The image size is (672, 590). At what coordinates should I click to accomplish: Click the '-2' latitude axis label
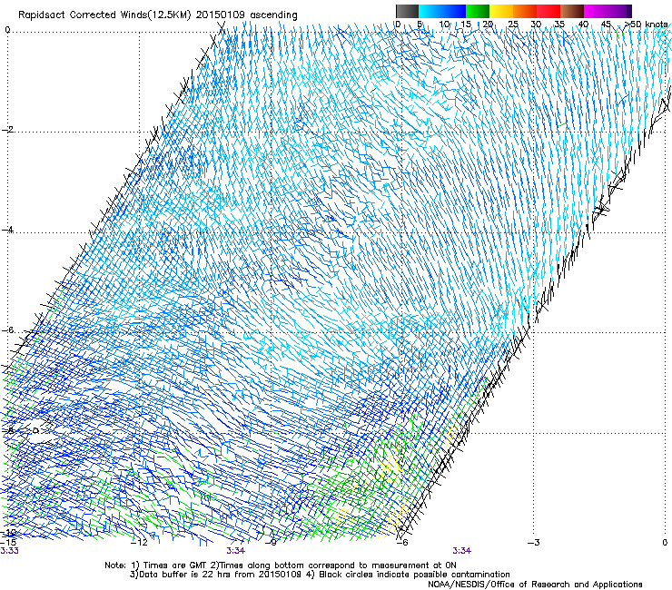7,130
